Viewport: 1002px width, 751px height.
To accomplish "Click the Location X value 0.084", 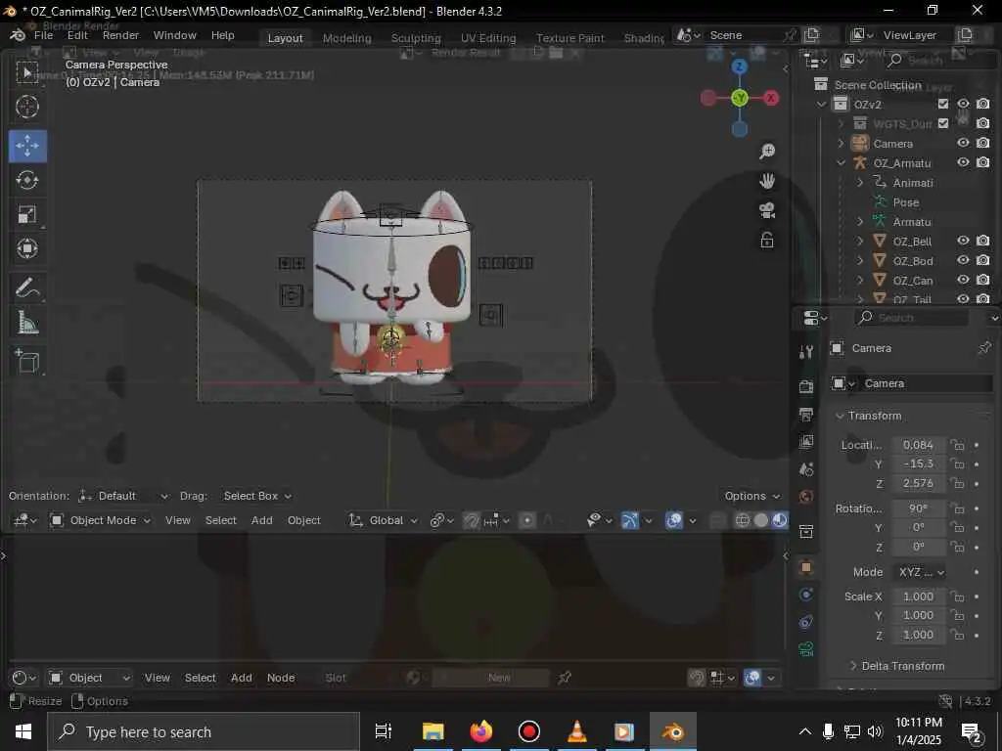I will click(918, 445).
